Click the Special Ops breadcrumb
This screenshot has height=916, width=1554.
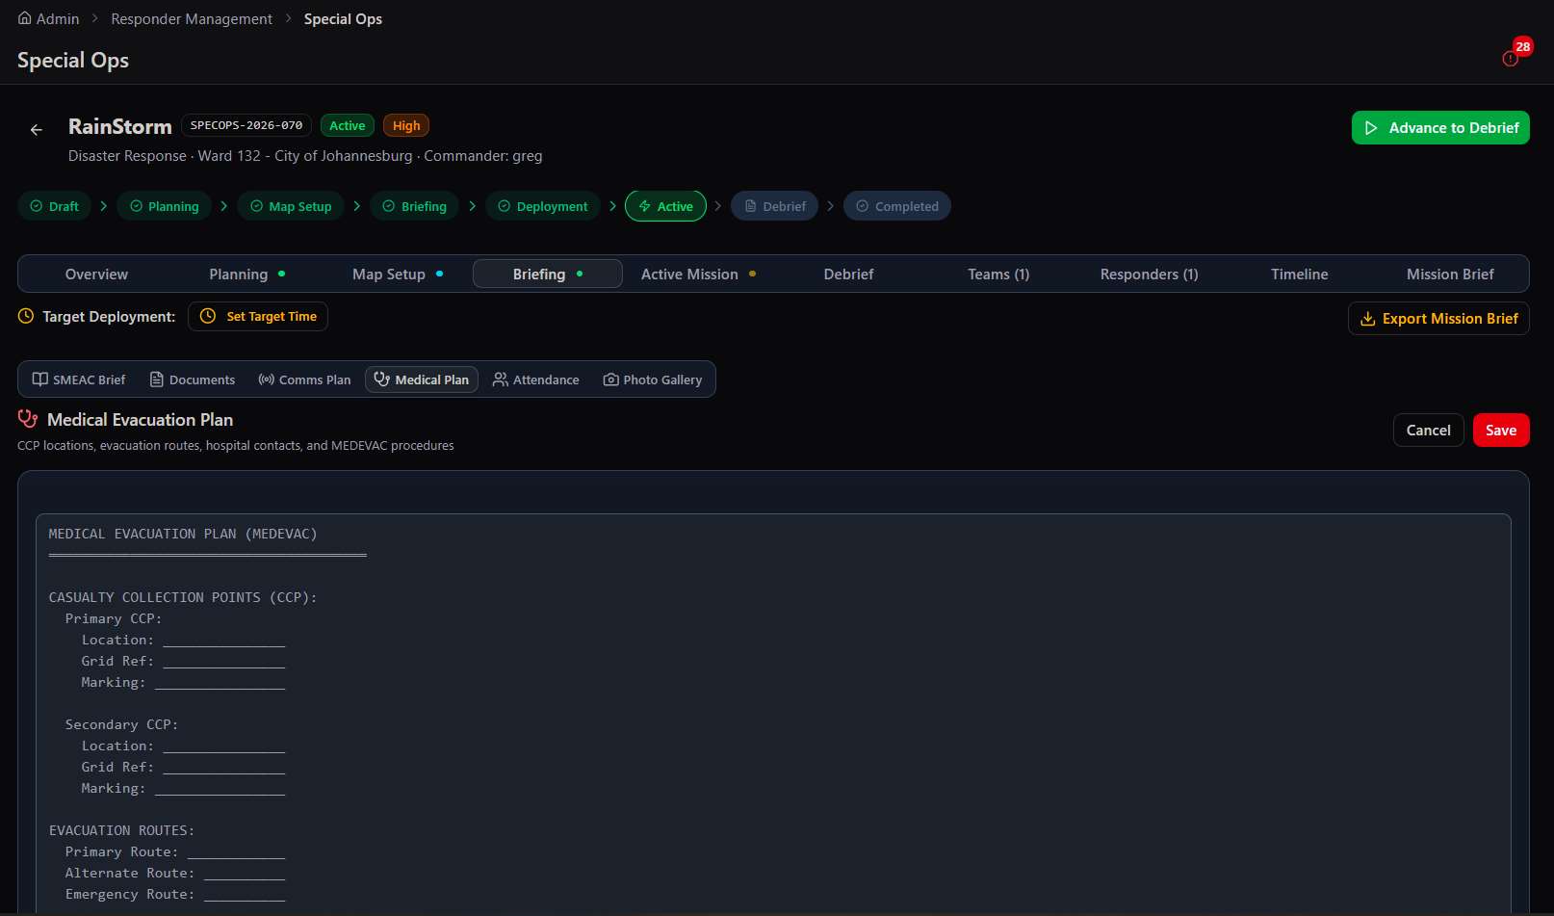343,19
